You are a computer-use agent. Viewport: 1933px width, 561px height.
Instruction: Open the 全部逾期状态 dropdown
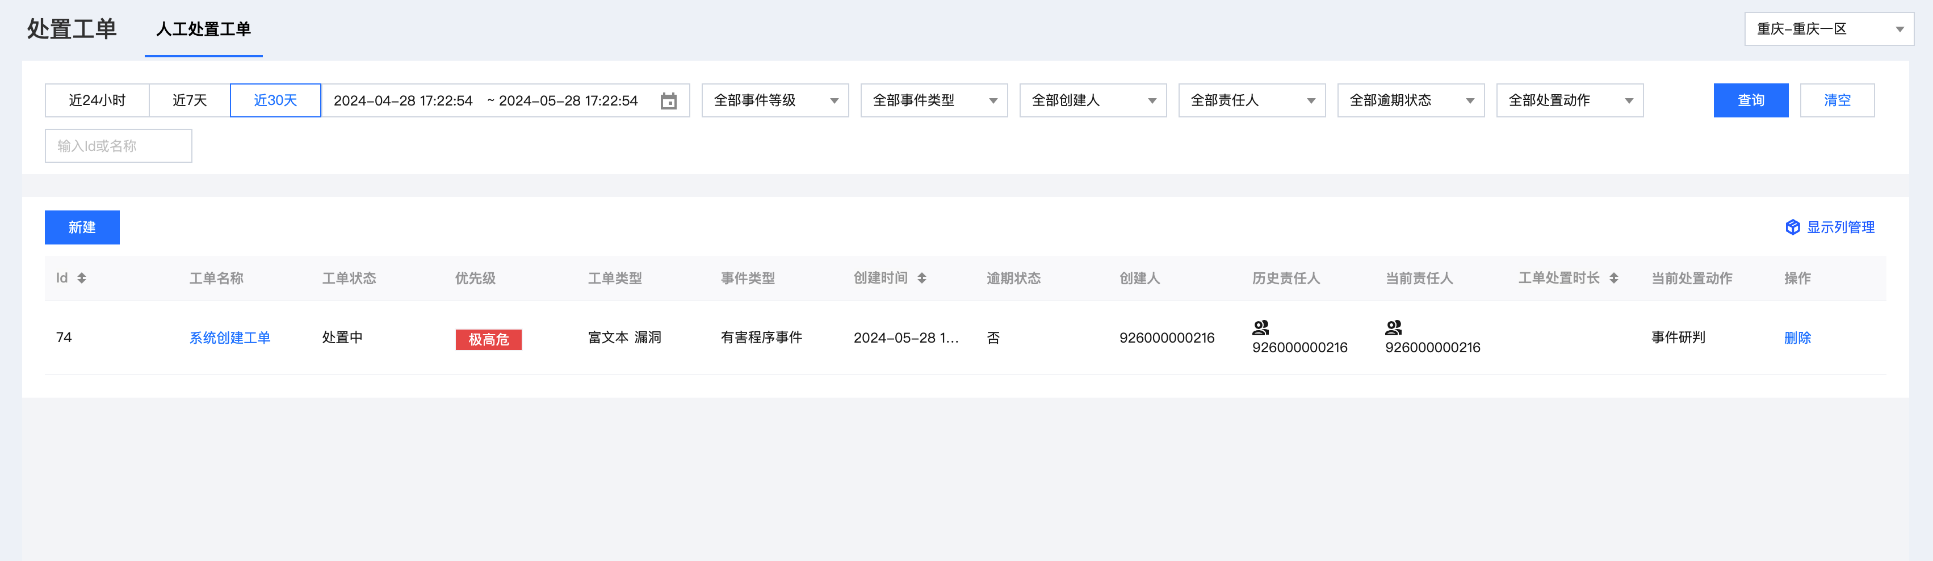click(x=1411, y=100)
